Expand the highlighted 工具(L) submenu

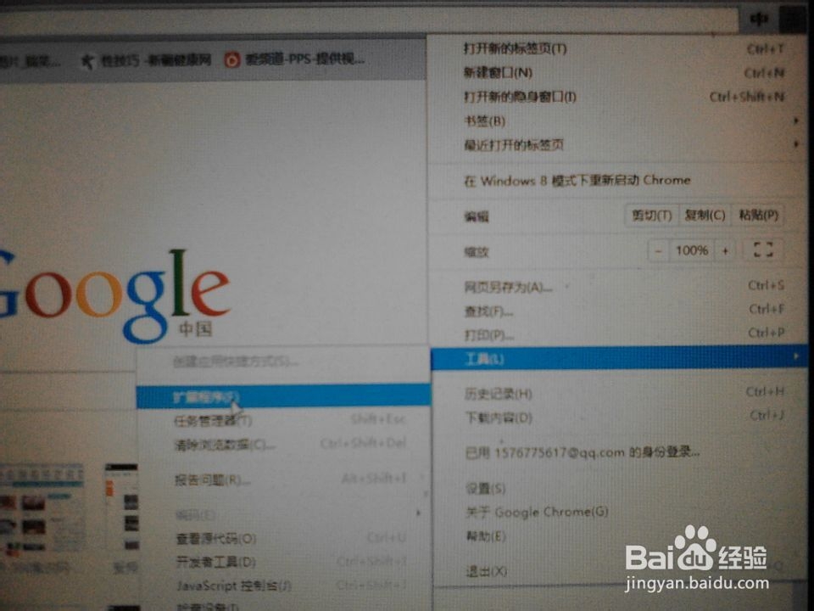pyautogui.click(x=619, y=358)
